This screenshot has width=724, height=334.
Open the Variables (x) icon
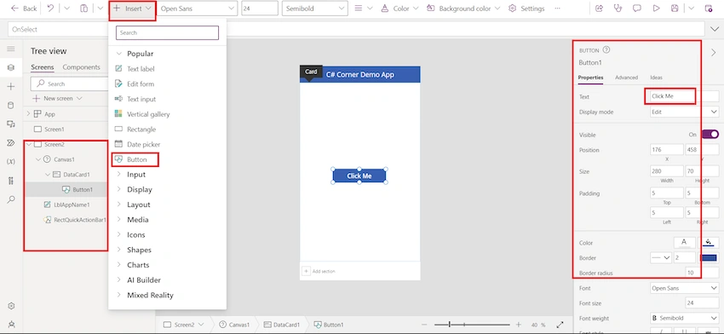click(11, 162)
